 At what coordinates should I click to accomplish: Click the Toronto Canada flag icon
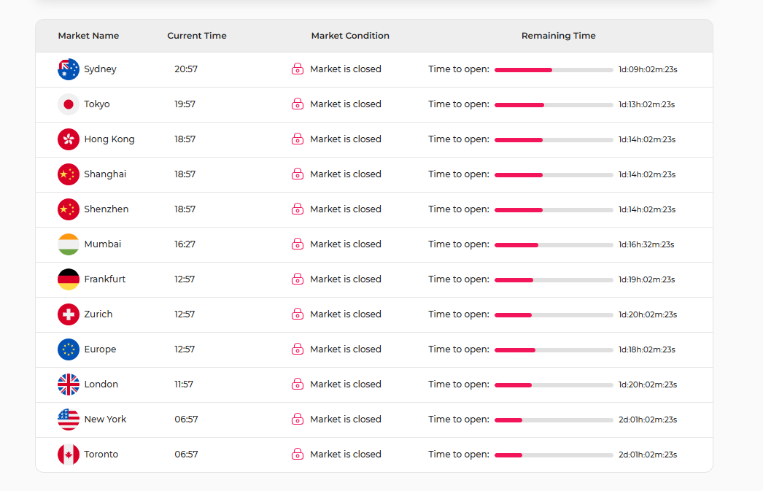[x=69, y=455]
